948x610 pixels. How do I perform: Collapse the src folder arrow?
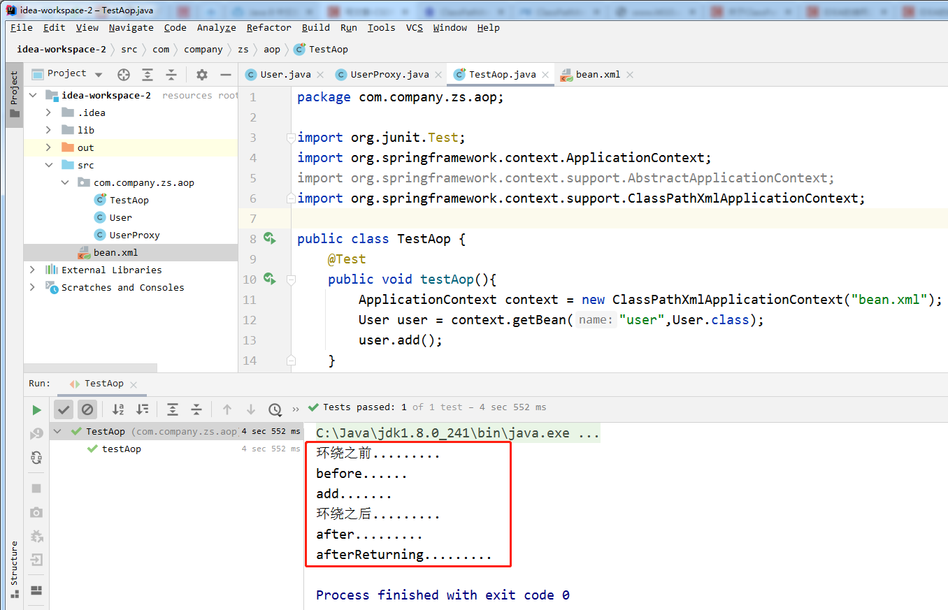click(x=48, y=165)
